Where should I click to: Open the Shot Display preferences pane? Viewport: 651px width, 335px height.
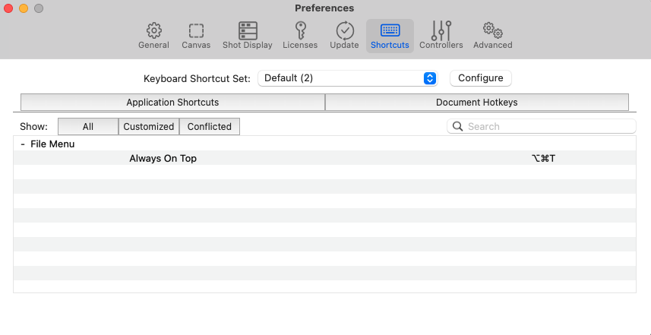pyautogui.click(x=248, y=36)
